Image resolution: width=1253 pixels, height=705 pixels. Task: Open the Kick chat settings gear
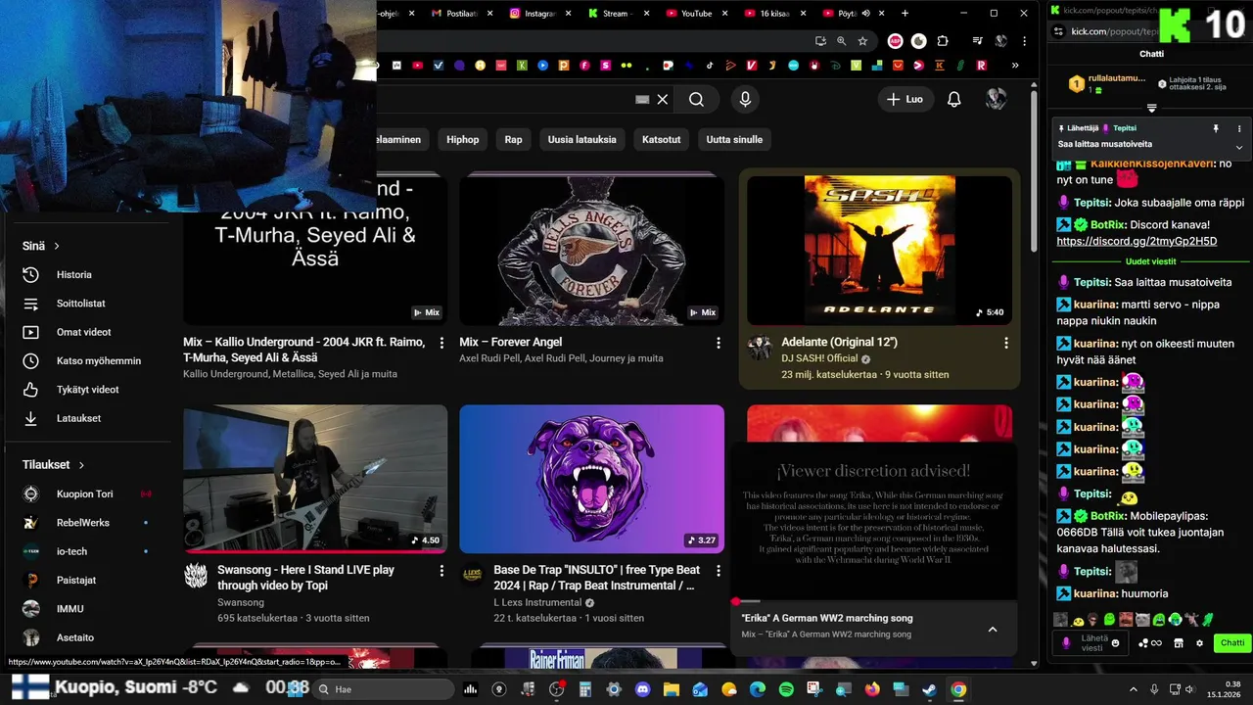[1199, 643]
